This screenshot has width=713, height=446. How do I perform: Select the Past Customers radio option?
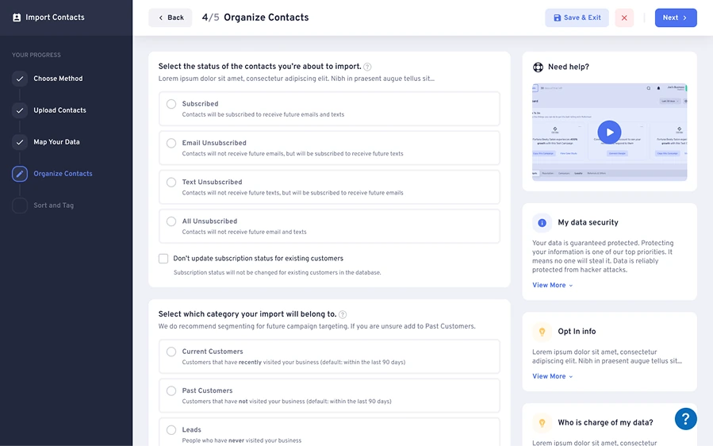171,390
